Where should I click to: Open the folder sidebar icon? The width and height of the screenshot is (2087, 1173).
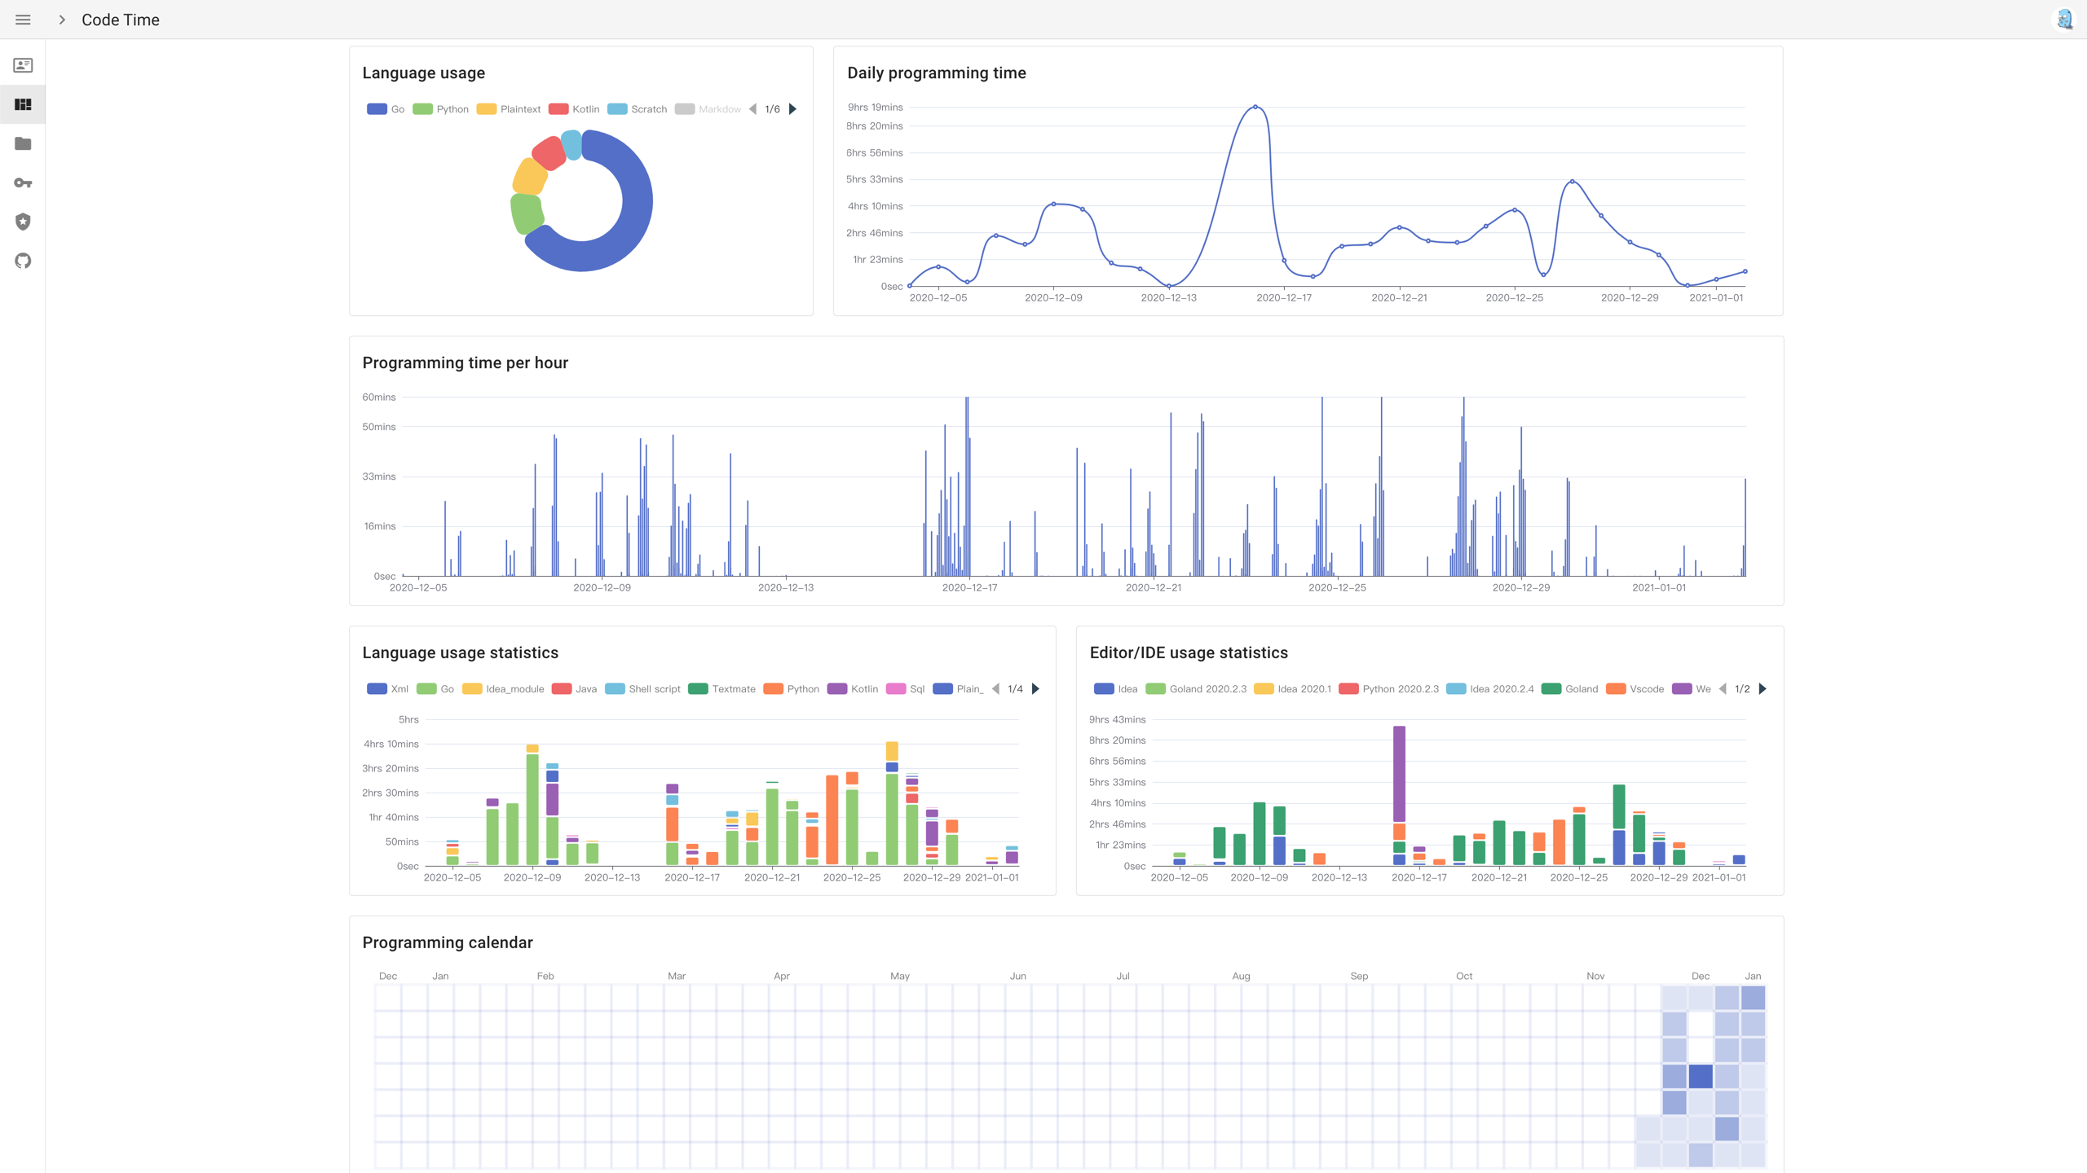pyautogui.click(x=23, y=143)
